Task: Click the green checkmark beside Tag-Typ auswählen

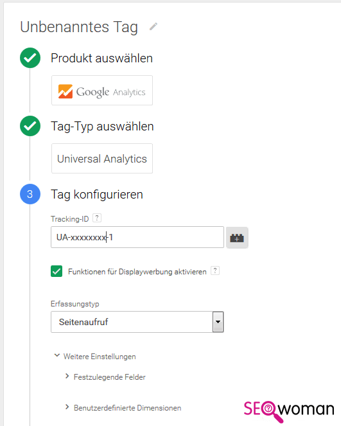Action: (x=30, y=126)
